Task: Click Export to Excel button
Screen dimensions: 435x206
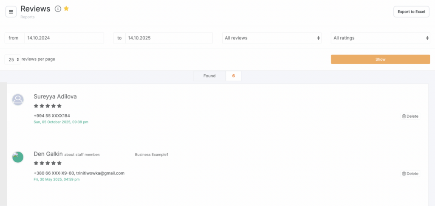Action: point(411,11)
